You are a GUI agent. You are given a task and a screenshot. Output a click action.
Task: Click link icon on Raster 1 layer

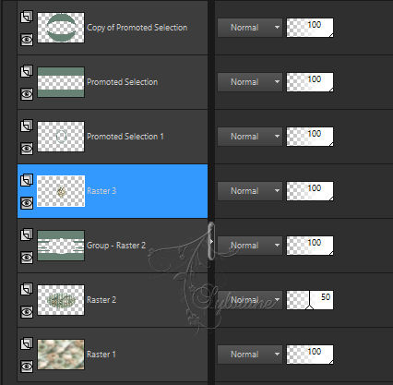27,343
